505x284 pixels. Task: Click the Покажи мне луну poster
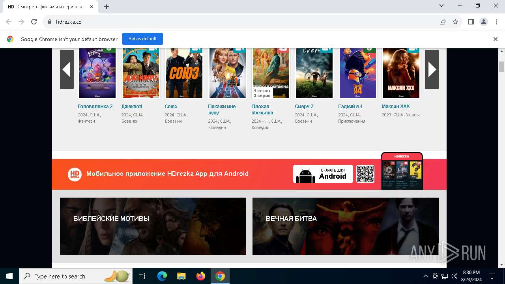(x=228, y=73)
